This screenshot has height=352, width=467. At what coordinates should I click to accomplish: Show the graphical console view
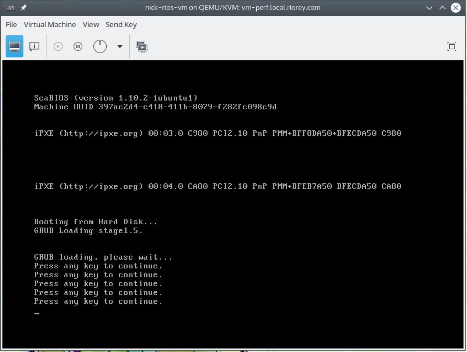pos(14,46)
